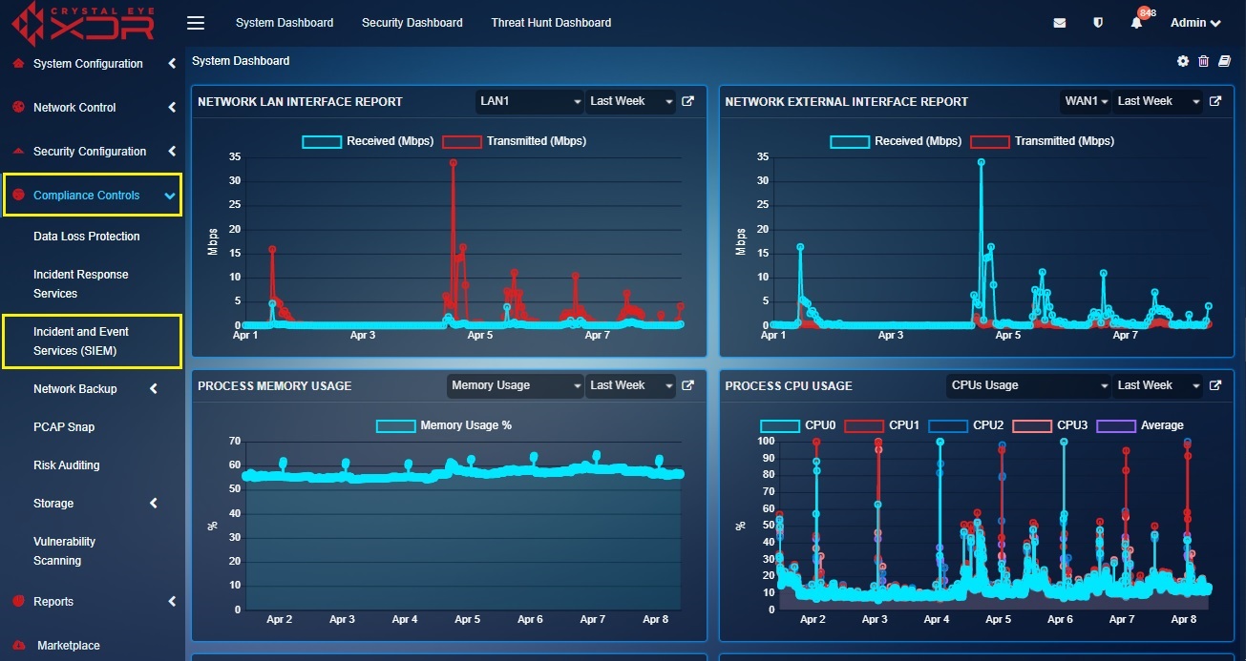The height and width of the screenshot is (661, 1246).
Task: Go to Vulnerability Scanning
Action: tap(65, 551)
